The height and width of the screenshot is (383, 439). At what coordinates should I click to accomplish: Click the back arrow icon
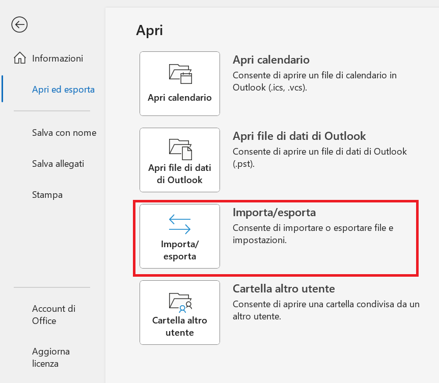pyautogui.click(x=19, y=24)
